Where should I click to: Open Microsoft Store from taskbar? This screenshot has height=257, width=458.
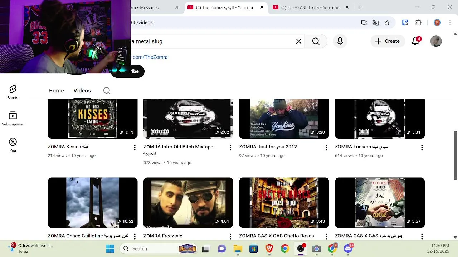pyautogui.click(x=253, y=248)
